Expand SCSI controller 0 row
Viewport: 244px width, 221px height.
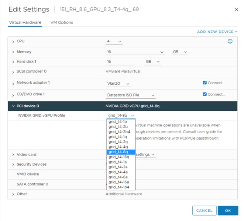point(13,72)
